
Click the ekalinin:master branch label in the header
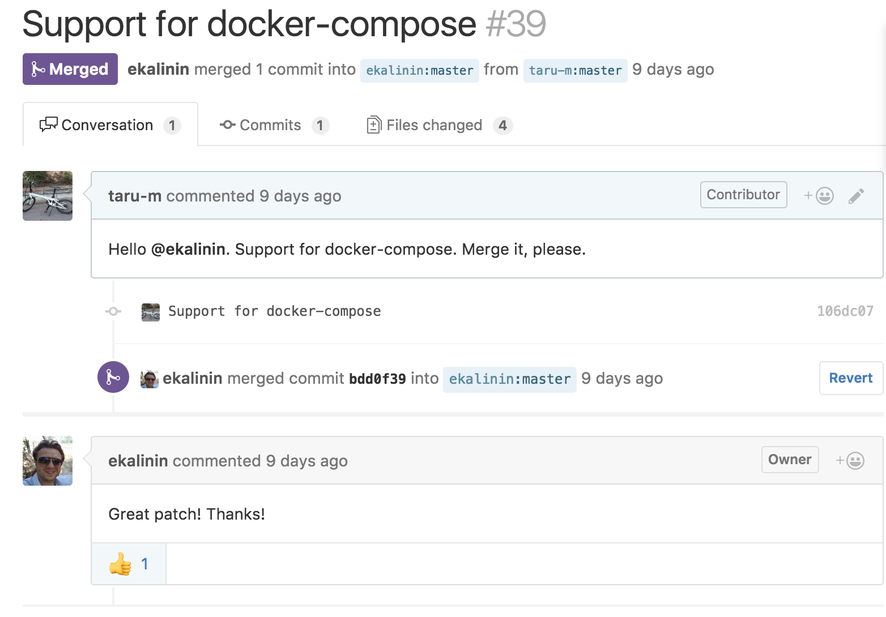pyautogui.click(x=419, y=71)
